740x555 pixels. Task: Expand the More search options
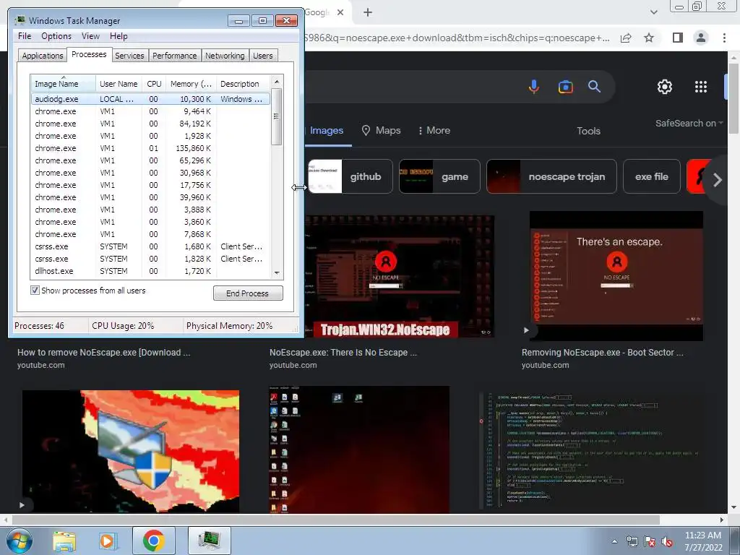point(434,130)
